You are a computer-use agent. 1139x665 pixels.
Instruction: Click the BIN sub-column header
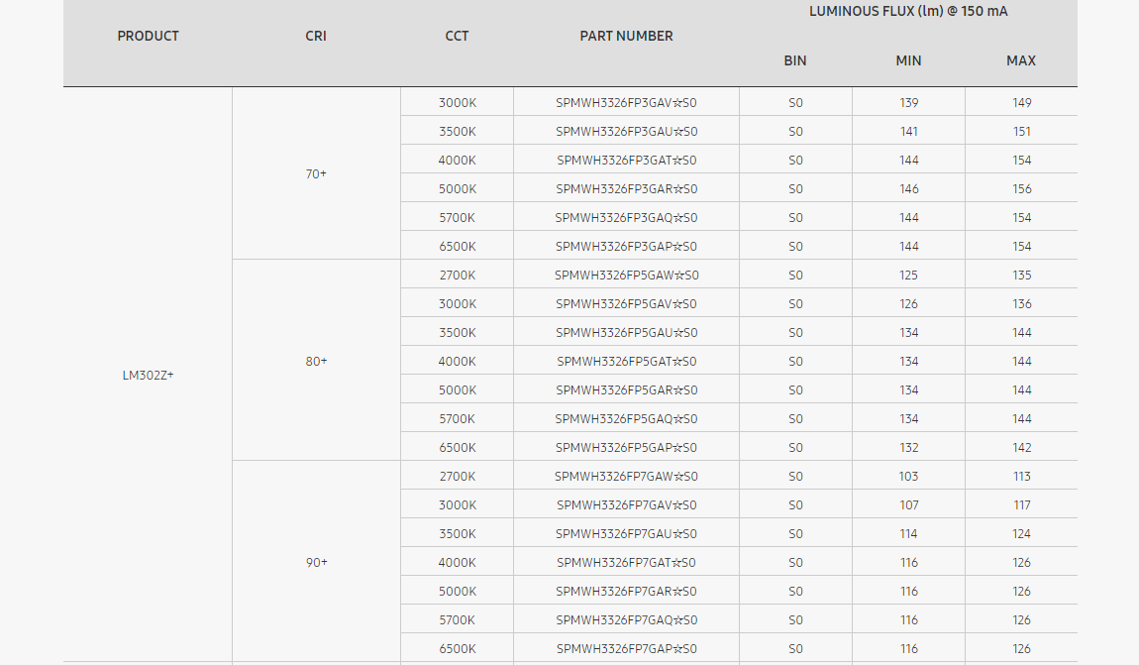[x=795, y=60]
